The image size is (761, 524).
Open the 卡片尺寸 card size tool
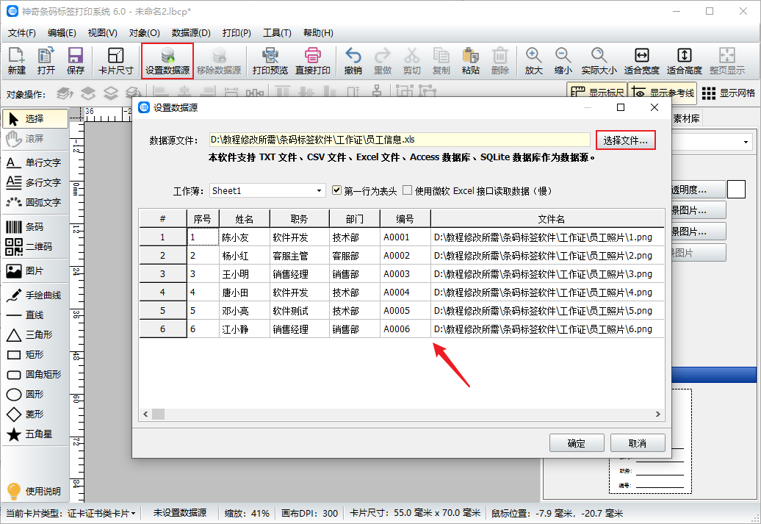point(115,60)
